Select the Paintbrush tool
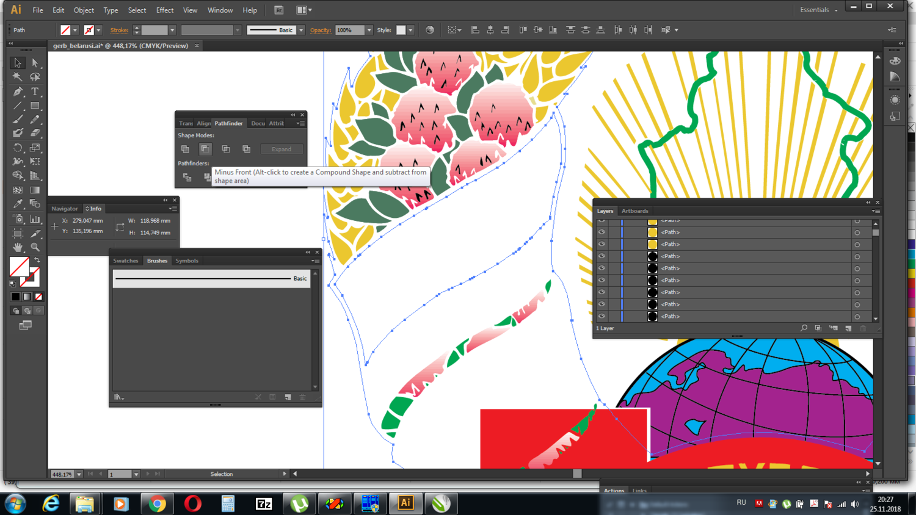916x515 pixels. pos(18,120)
